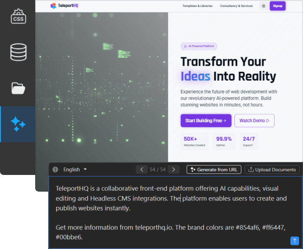Click the TeleportHQ logo

coord(64,6)
